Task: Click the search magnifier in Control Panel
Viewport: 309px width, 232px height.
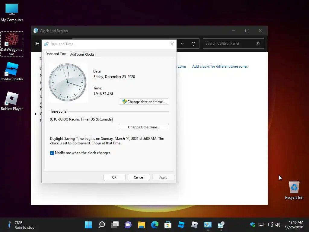Action: pos(258,43)
